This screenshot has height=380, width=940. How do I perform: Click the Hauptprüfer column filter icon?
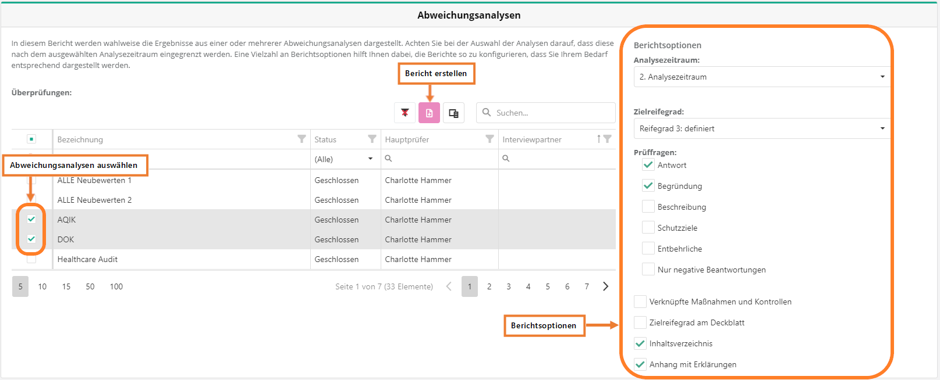point(489,139)
